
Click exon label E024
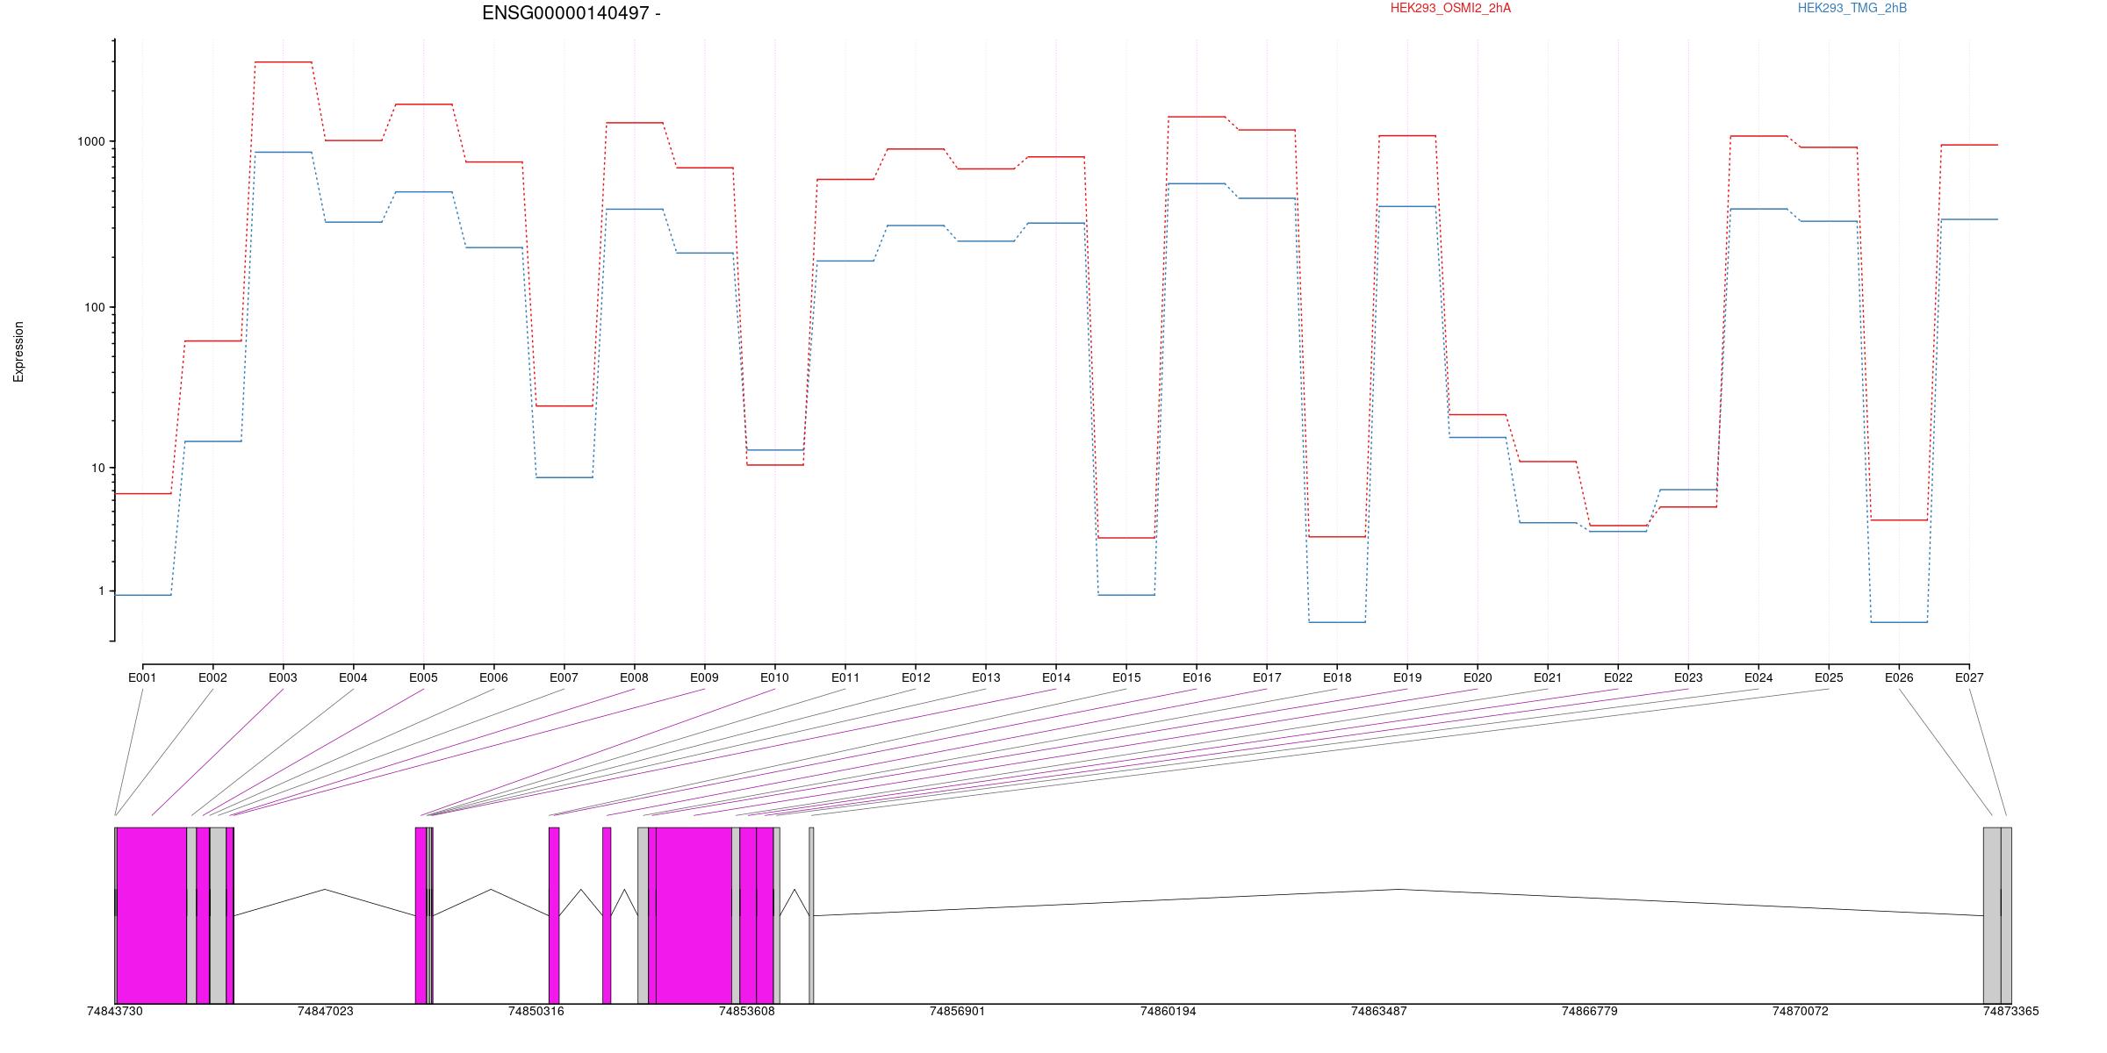[1758, 677]
